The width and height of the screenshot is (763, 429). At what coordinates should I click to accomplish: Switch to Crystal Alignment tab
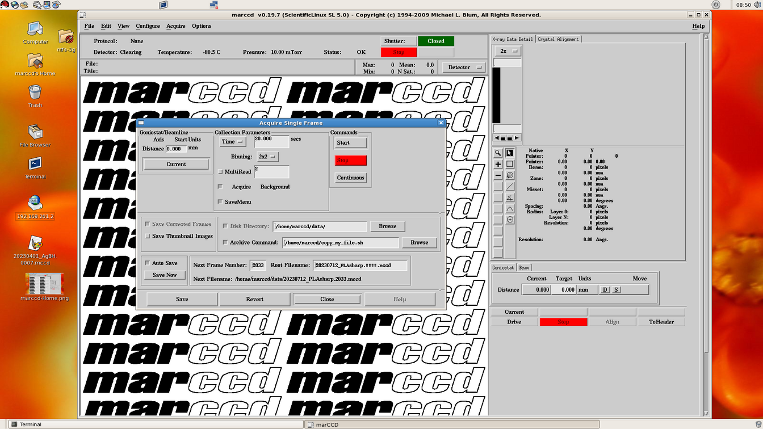point(558,39)
